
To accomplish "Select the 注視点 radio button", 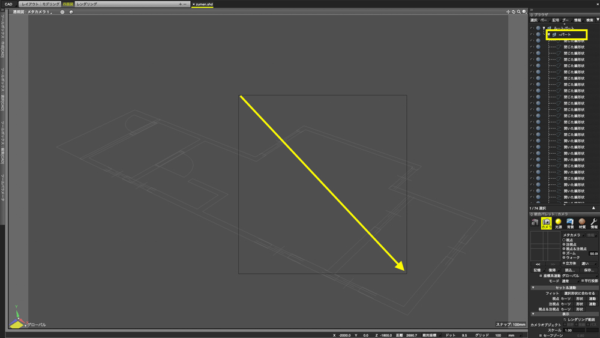I will tap(563, 244).
